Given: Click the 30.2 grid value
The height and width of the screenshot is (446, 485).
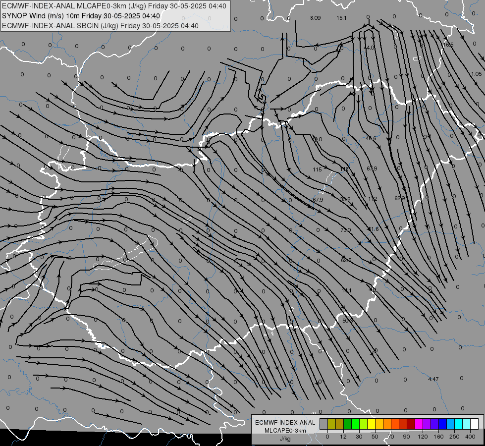Looking at the screenshot, I should click(345, 199).
